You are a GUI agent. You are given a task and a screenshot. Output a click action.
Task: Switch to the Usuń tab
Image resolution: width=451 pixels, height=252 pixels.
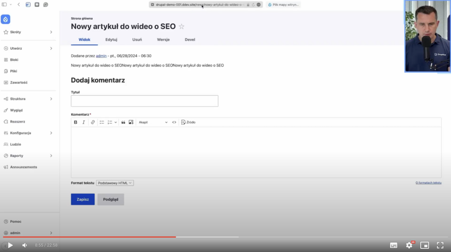pos(137,39)
